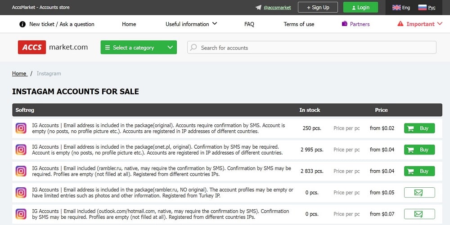Click the UK flag for English
Screen dimensions: 450x225
[396, 8]
